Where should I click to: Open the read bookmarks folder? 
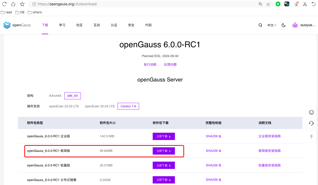pyautogui.click(x=6, y=12)
